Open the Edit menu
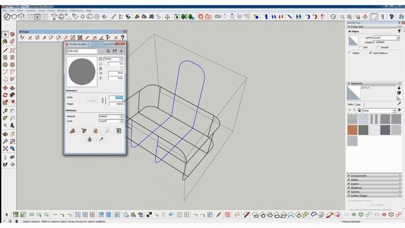The height and width of the screenshot is (228, 405). tap(12, 11)
